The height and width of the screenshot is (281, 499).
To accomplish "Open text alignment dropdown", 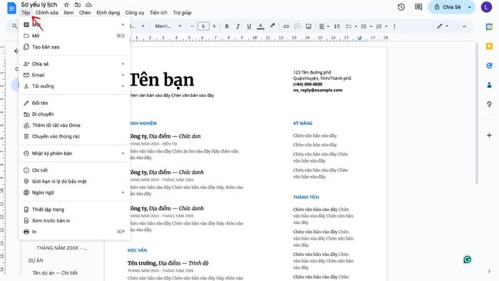I will (x=324, y=26).
